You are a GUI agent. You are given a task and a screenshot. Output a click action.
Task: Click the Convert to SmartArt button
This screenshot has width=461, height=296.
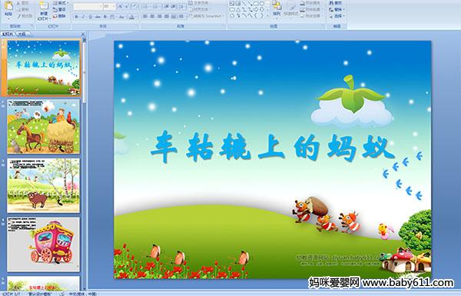(207, 16)
